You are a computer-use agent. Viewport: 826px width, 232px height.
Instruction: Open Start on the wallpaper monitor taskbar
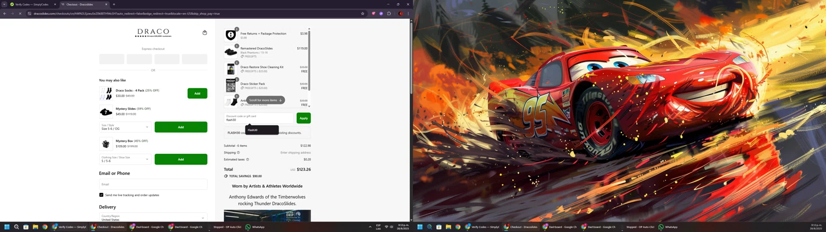click(x=420, y=227)
